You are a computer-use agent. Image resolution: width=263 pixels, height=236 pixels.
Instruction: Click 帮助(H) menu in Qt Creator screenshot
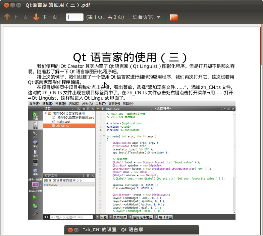pyautogui.click(x=128, y=104)
